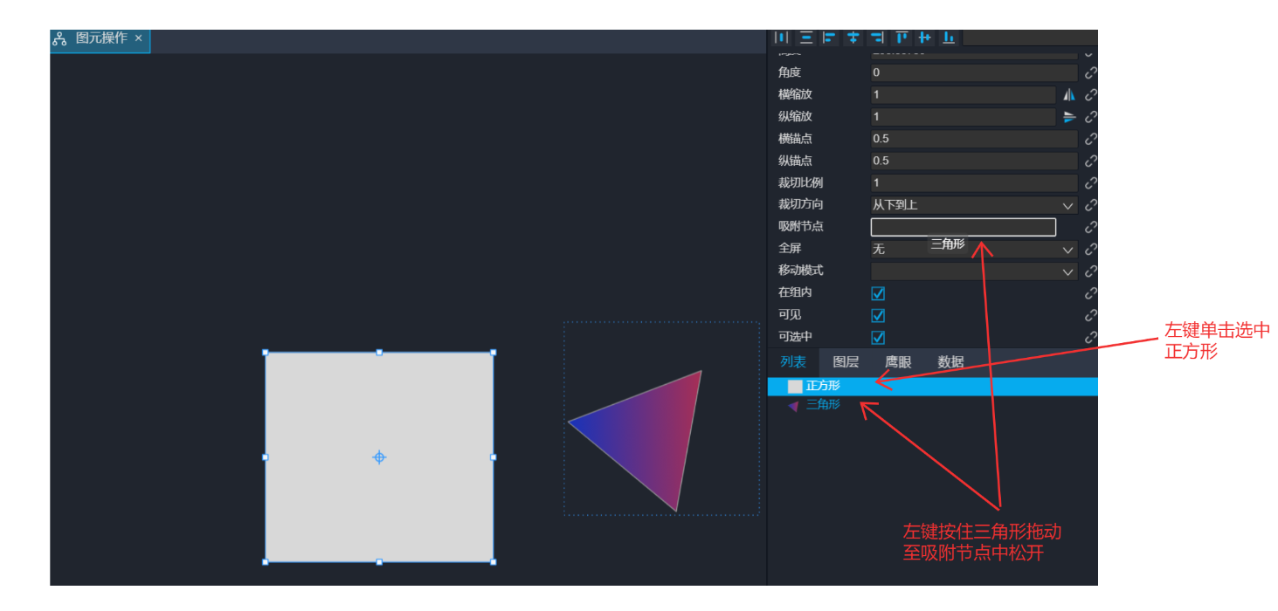Uncheck the 在组内 checkbox
The height and width of the screenshot is (611, 1278).
878,293
